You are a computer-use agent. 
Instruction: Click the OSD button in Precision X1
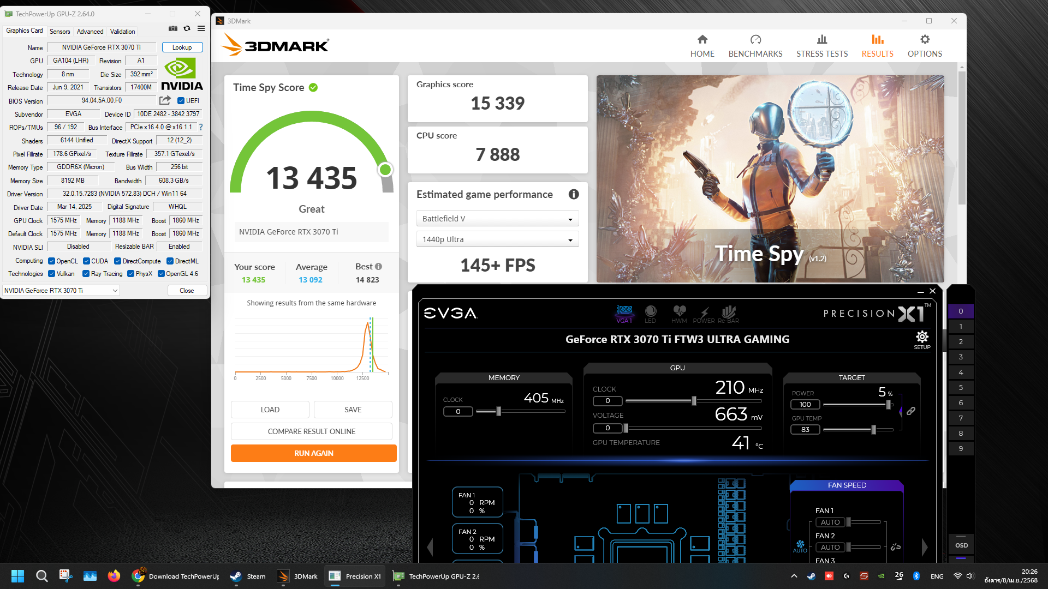click(961, 545)
